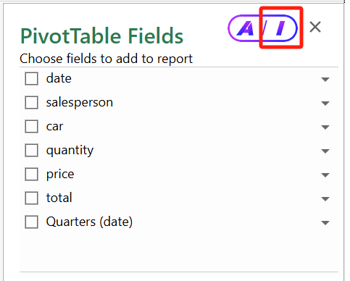Click the PivotTable Fields pane title
This screenshot has height=281, width=350.
tap(101, 36)
